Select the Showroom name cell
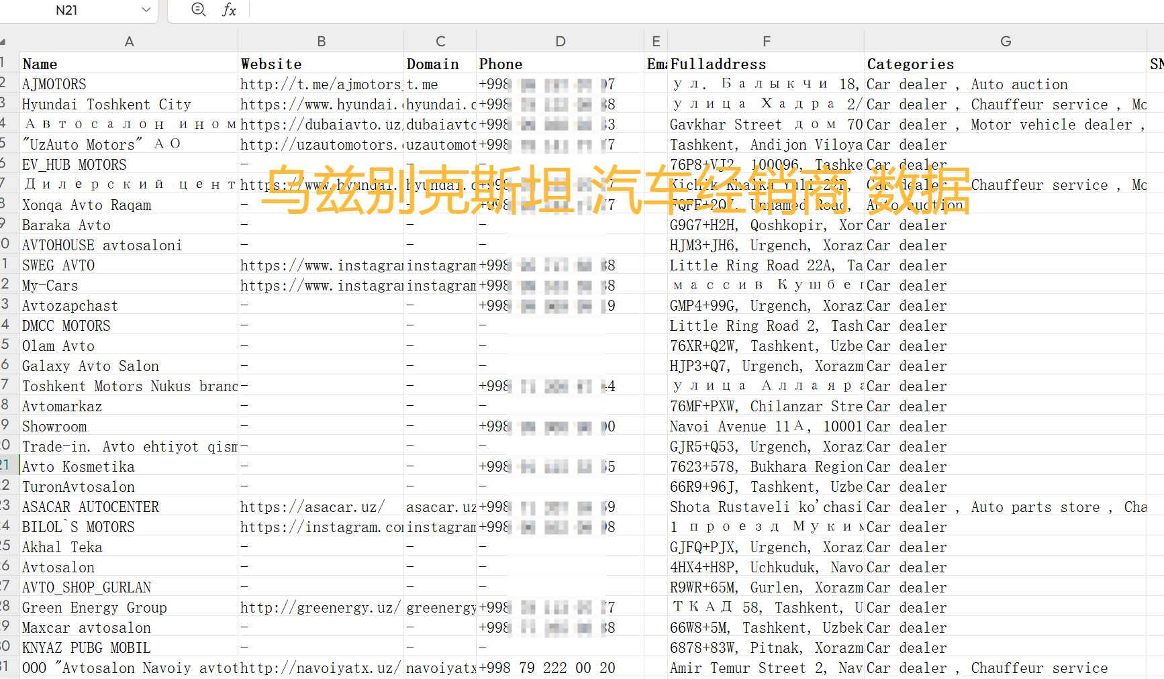Screen dimensions: 1164x679 [x=129, y=426]
